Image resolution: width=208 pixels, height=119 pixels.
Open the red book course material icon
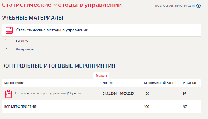pos(9,30)
